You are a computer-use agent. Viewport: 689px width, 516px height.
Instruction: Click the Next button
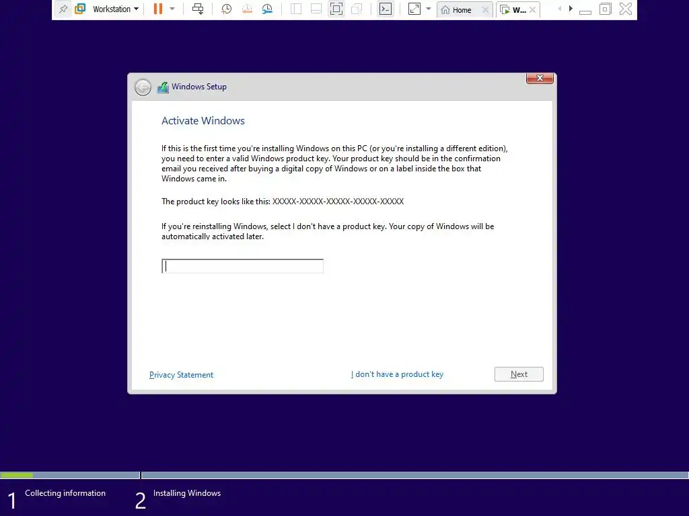(519, 374)
